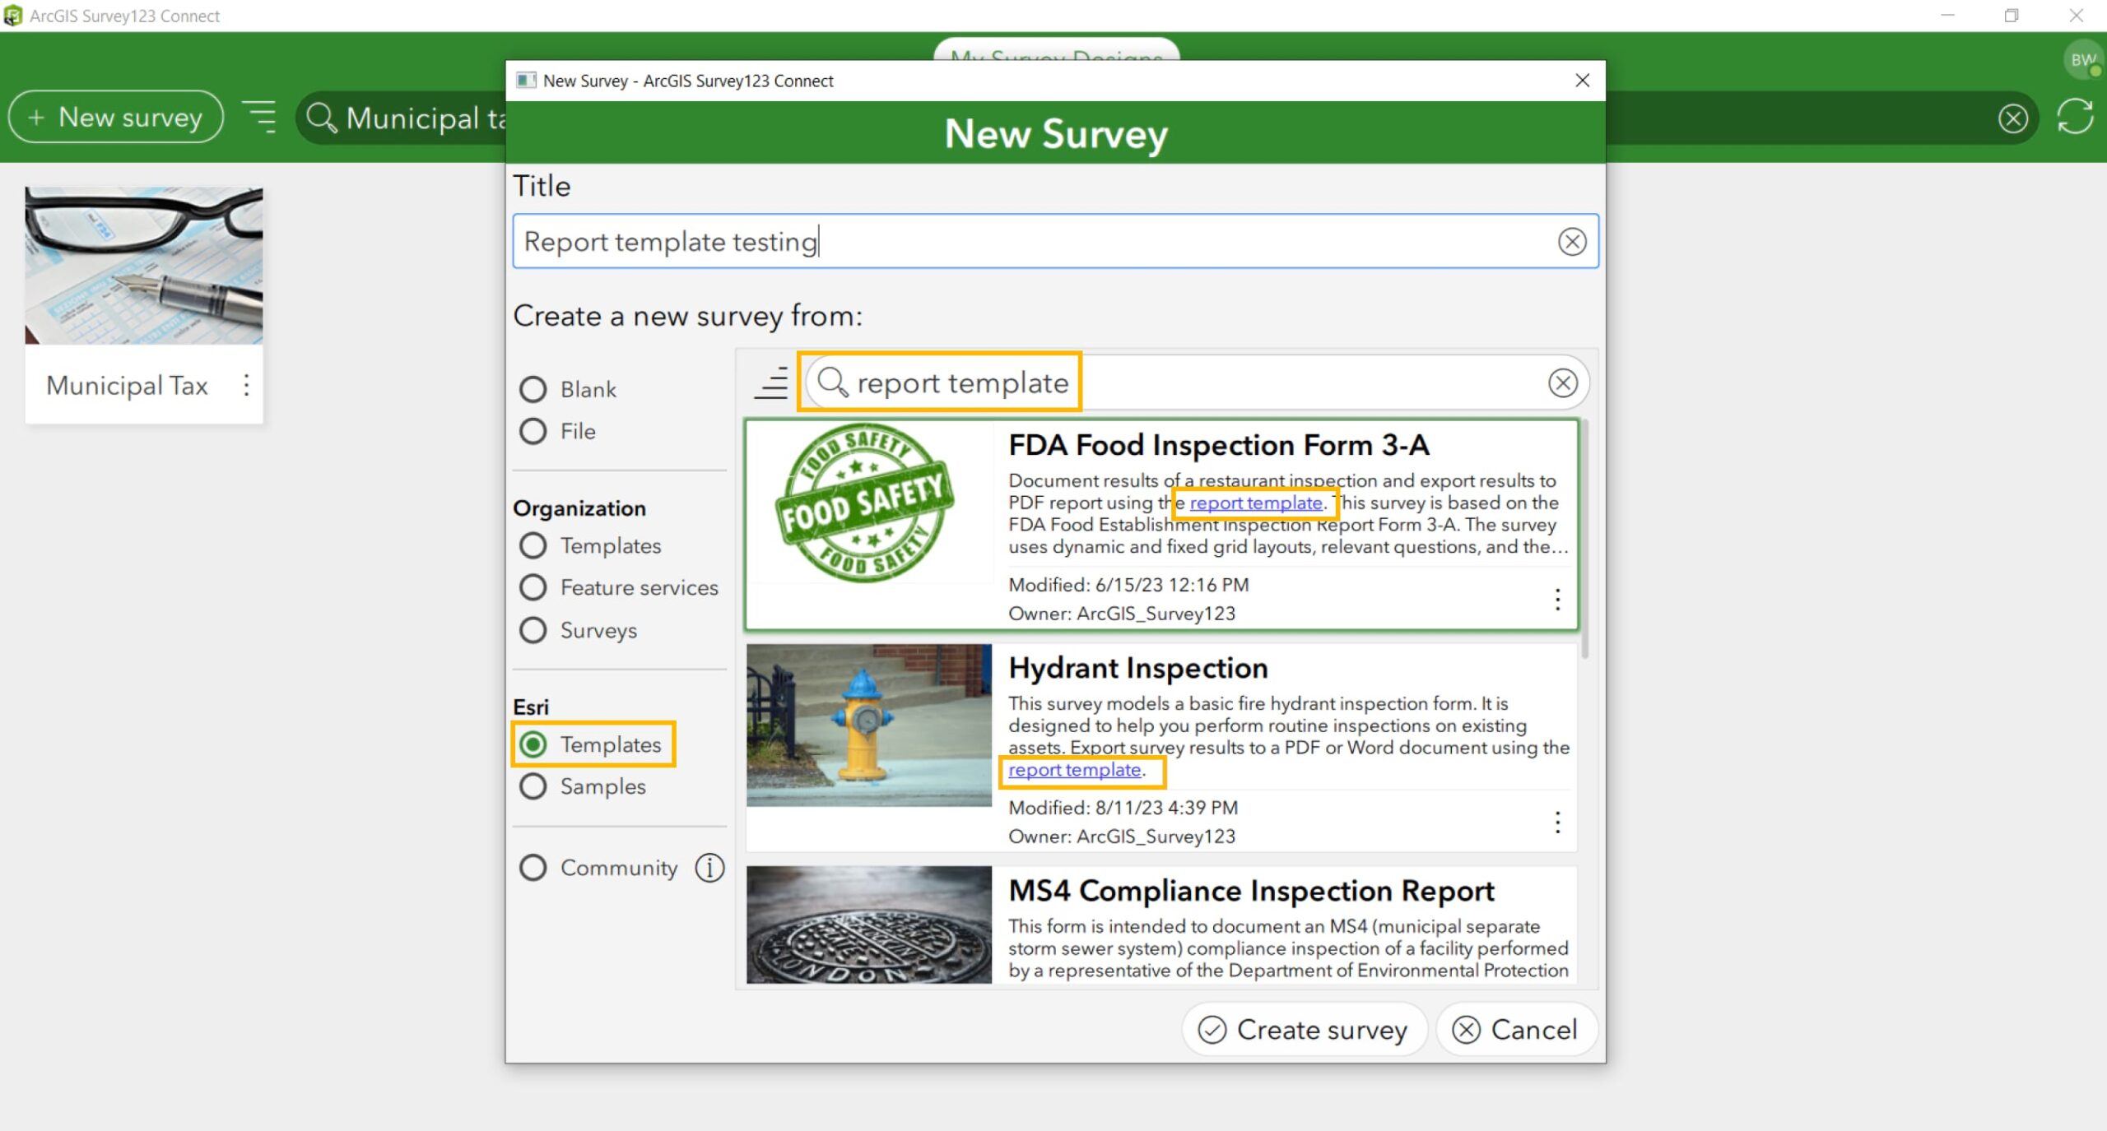Refresh the survey designs list
Image resolution: width=2107 pixels, height=1131 pixels.
click(x=2075, y=118)
